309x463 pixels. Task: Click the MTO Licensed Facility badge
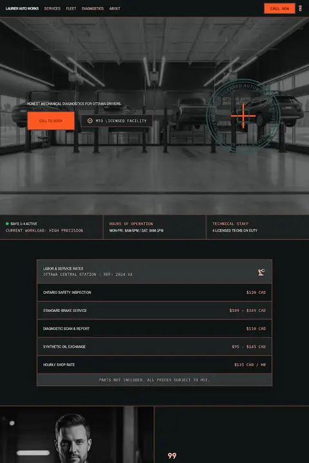pos(117,121)
